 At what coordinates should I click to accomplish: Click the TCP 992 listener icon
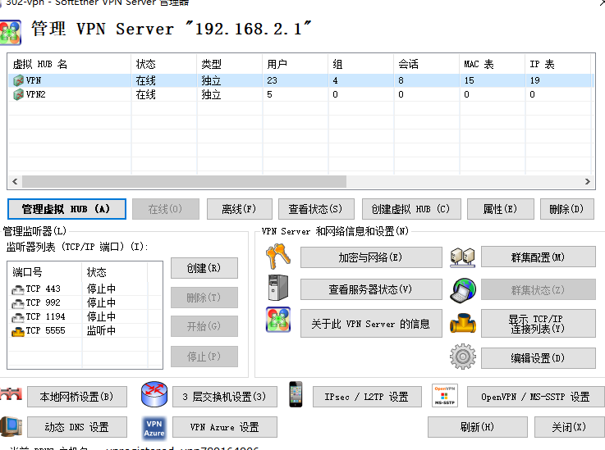[x=18, y=303]
